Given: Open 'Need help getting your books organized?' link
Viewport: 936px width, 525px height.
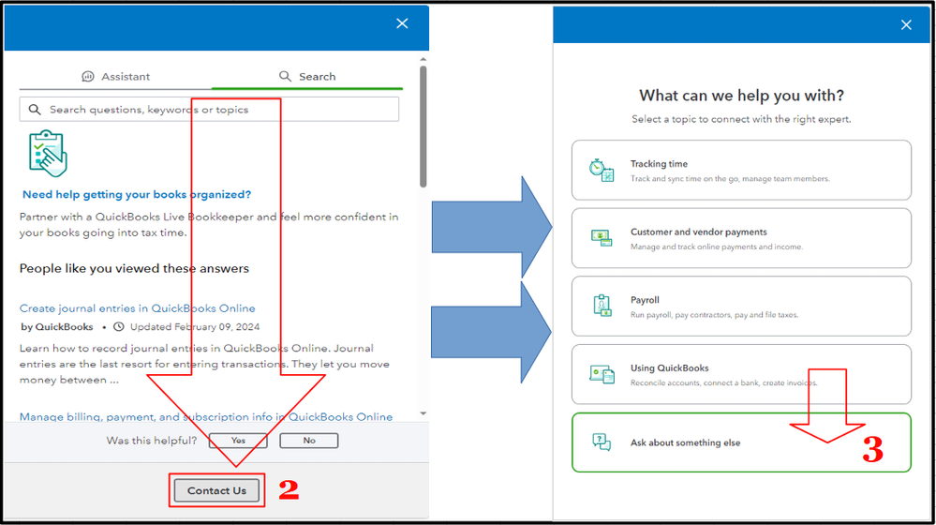Looking at the screenshot, I should coord(137,194).
